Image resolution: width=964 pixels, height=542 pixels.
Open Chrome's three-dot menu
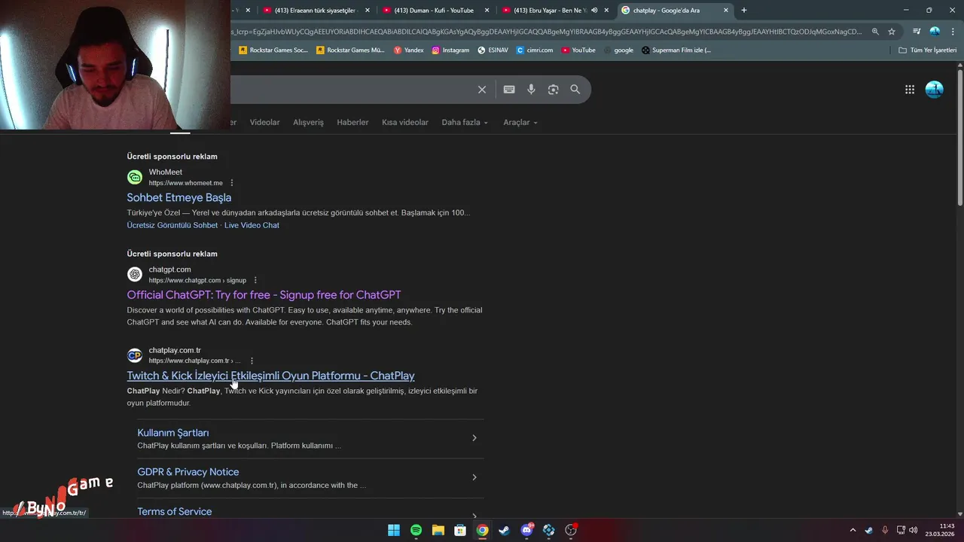point(952,32)
